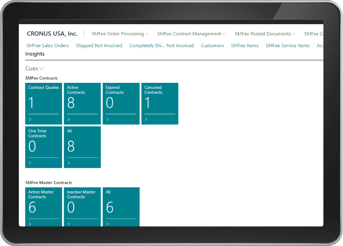Select the Active Master Contracts count 6
Viewport: 343px width, 246px height.
32,207
